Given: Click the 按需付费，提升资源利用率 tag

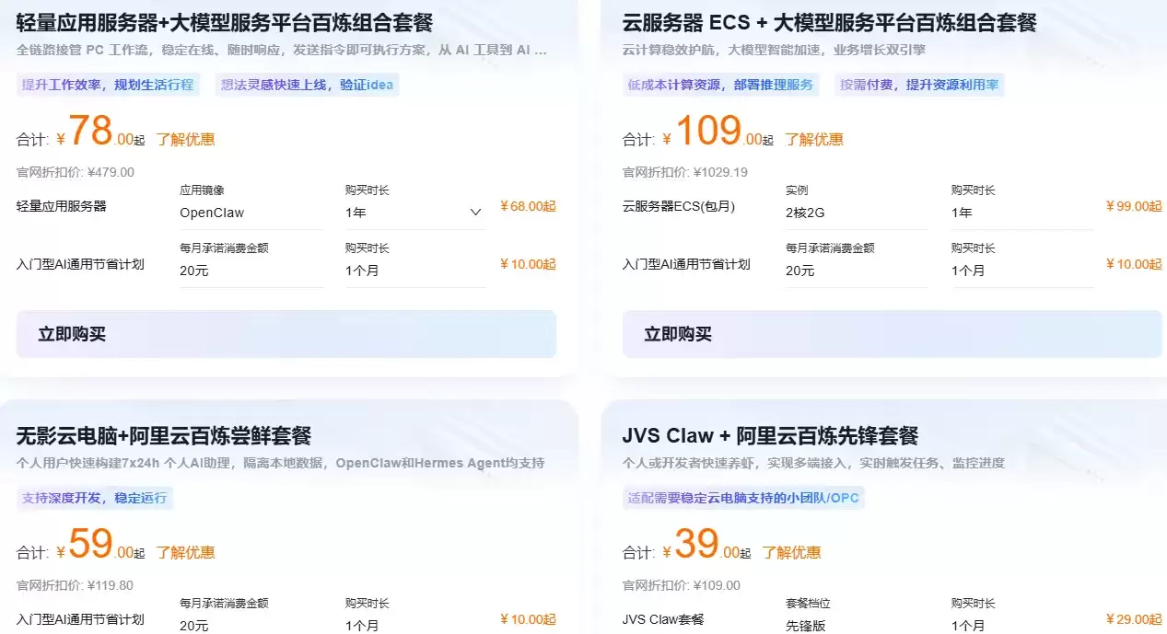Looking at the screenshot, I should 919,85.
